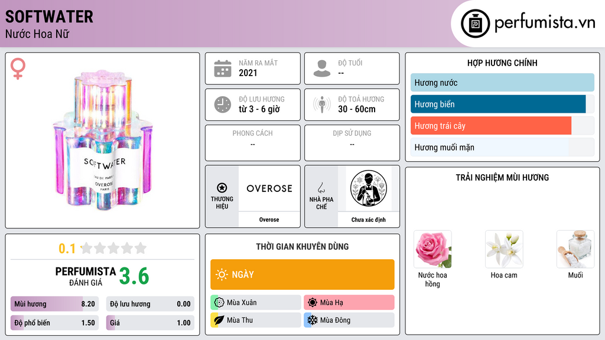
Task: Select the Muối salt jar note image
Action: [575, 250]
